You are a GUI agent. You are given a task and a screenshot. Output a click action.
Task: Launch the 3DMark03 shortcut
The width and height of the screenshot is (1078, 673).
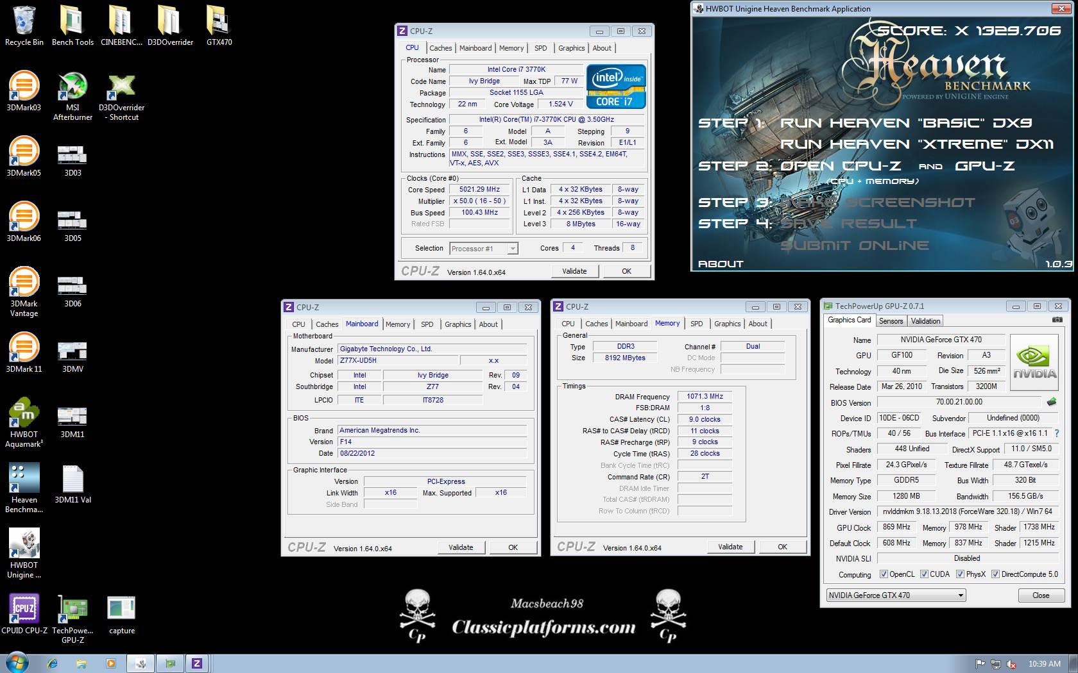coord(24,91)
